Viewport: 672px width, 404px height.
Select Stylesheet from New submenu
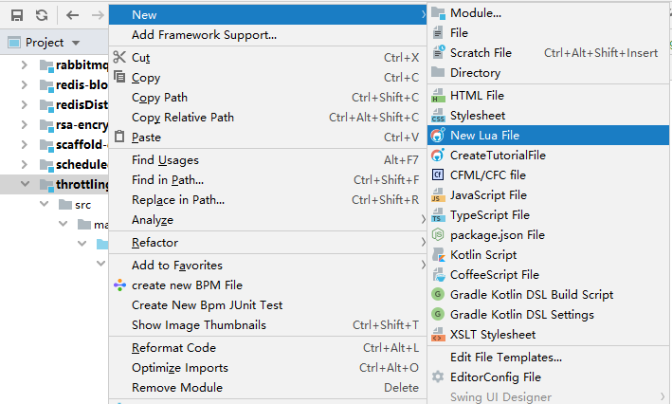coord(478,116)
